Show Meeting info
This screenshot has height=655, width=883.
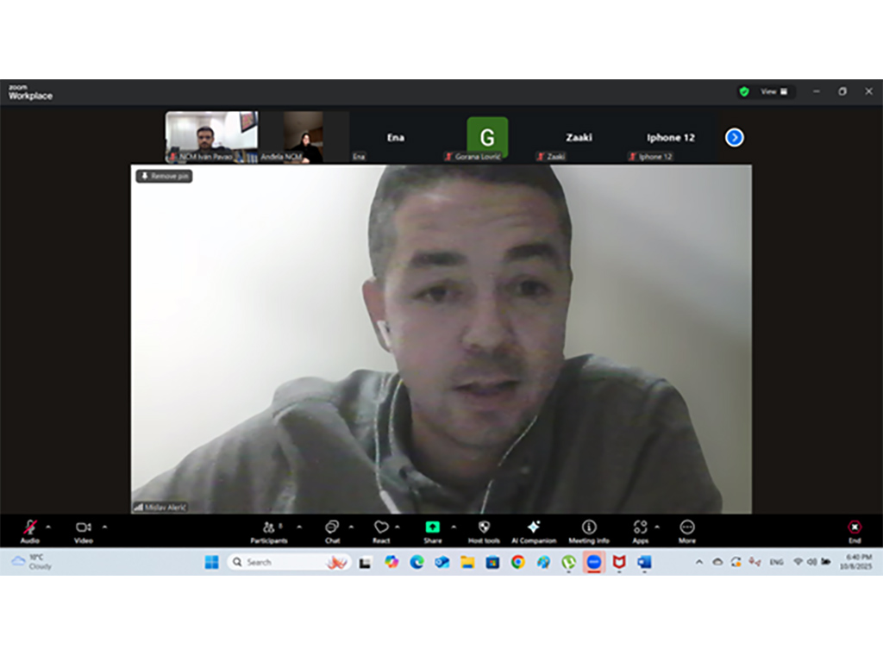[x=589, y=530]
